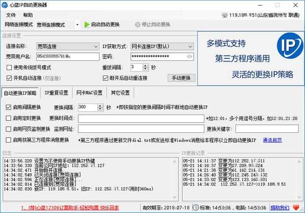Switch to IP重复设置 tab
The width and height of the screenshot is (305, 213).
click(56, 93)
